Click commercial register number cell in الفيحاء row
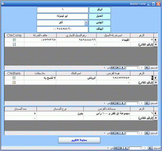Image resolution: width=162 pixels, height=151 pixels. click(77, 40)
